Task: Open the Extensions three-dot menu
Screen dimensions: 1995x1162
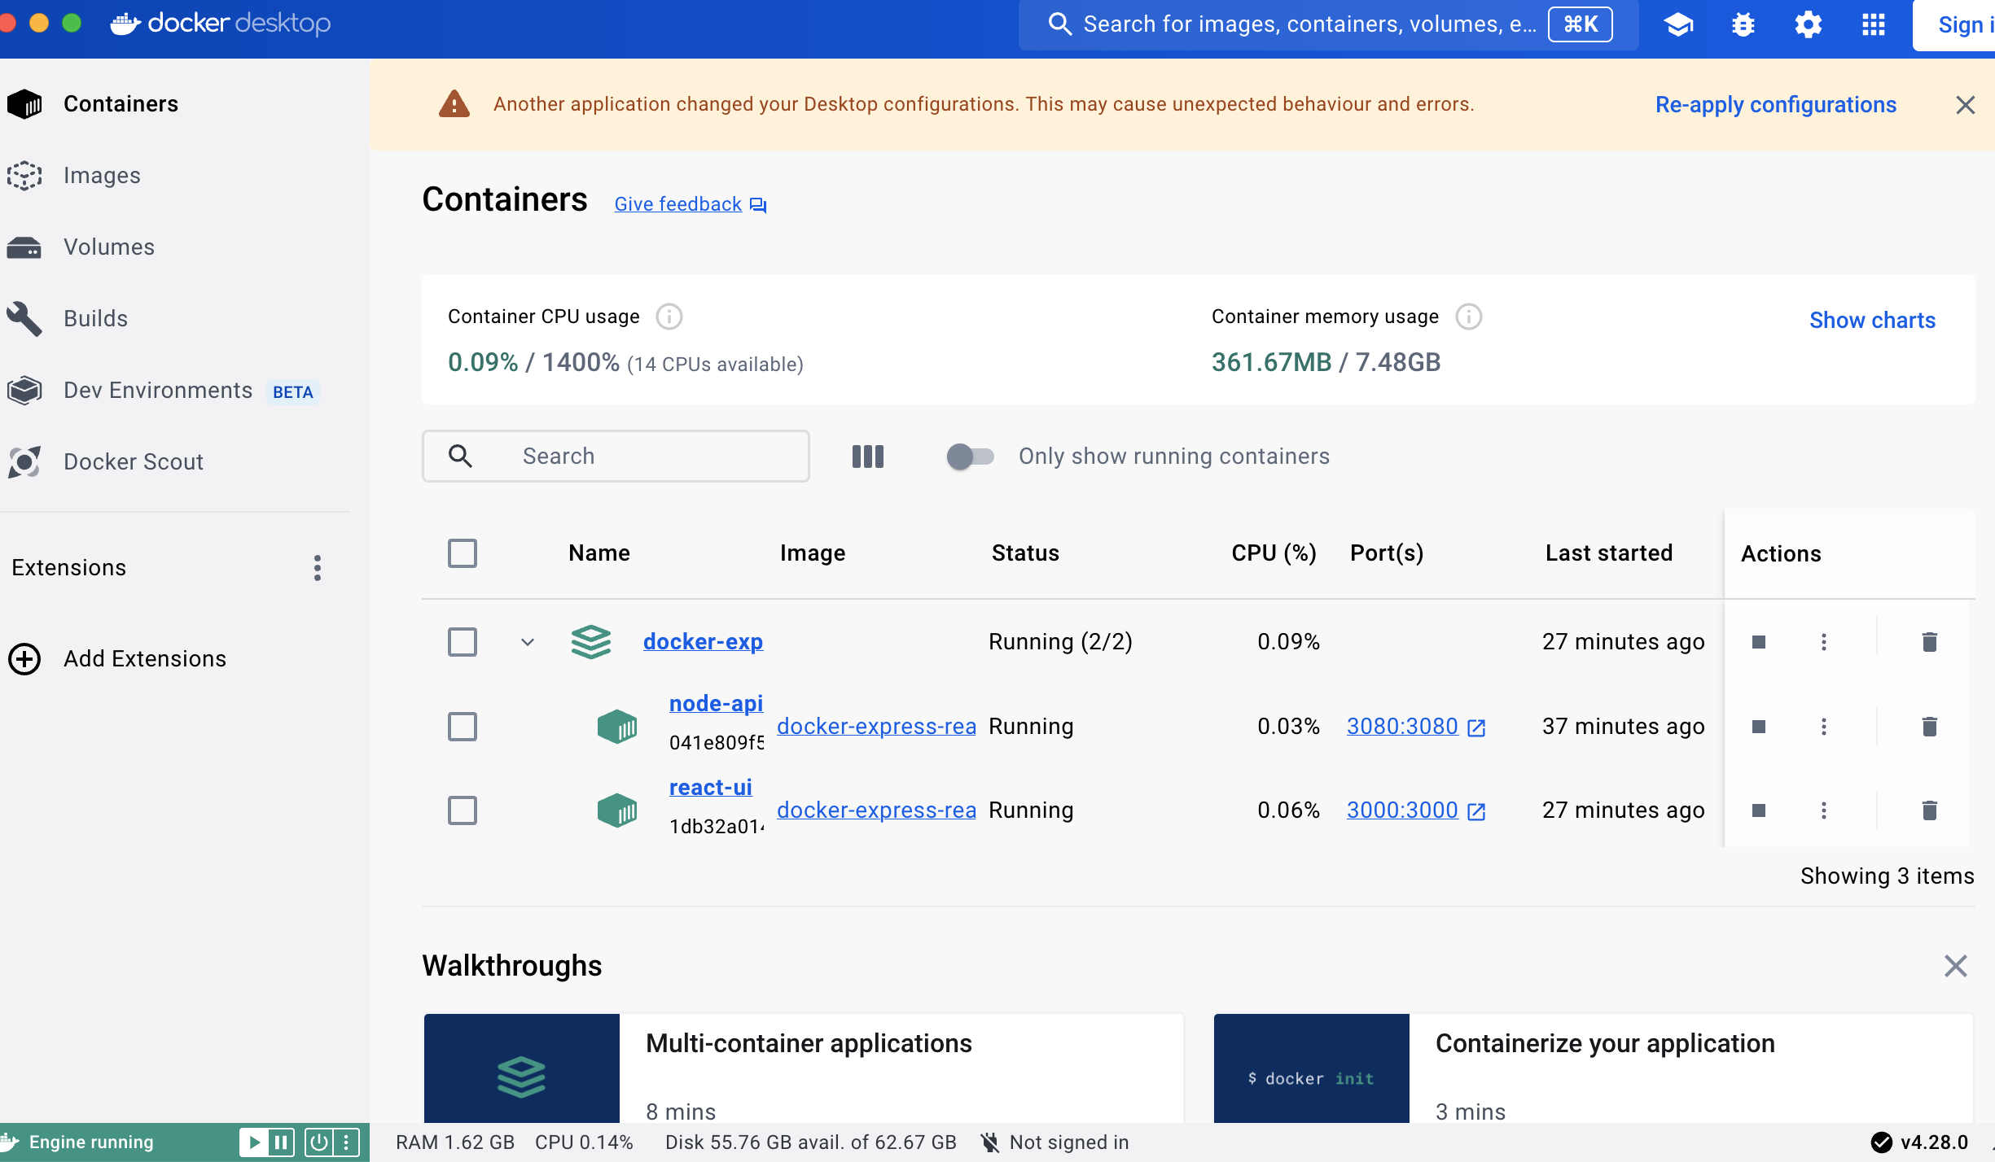Action: (x=317, y=567)
